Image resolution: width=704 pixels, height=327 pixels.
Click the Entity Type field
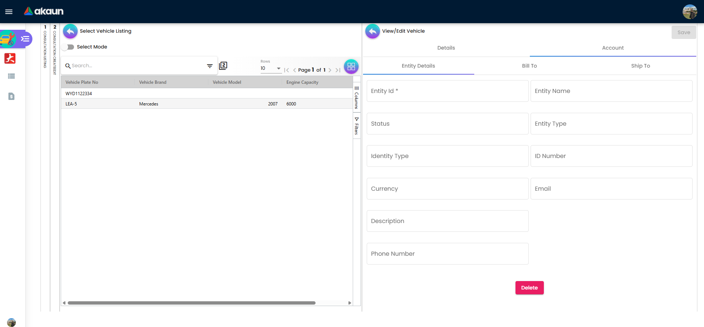[611, 124]
